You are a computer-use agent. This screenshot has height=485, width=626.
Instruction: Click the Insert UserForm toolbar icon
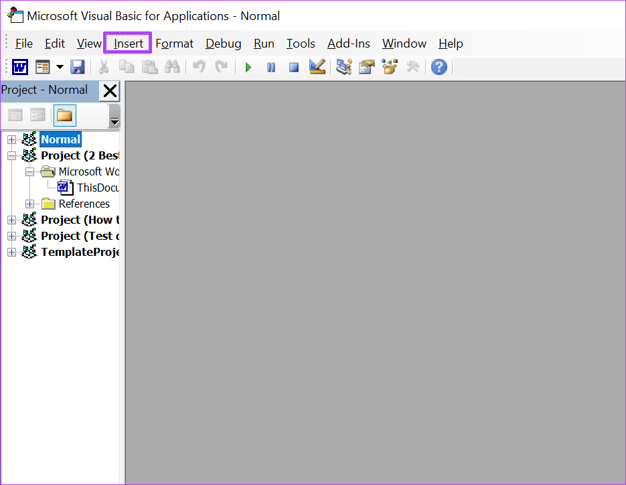coord(42,67)
